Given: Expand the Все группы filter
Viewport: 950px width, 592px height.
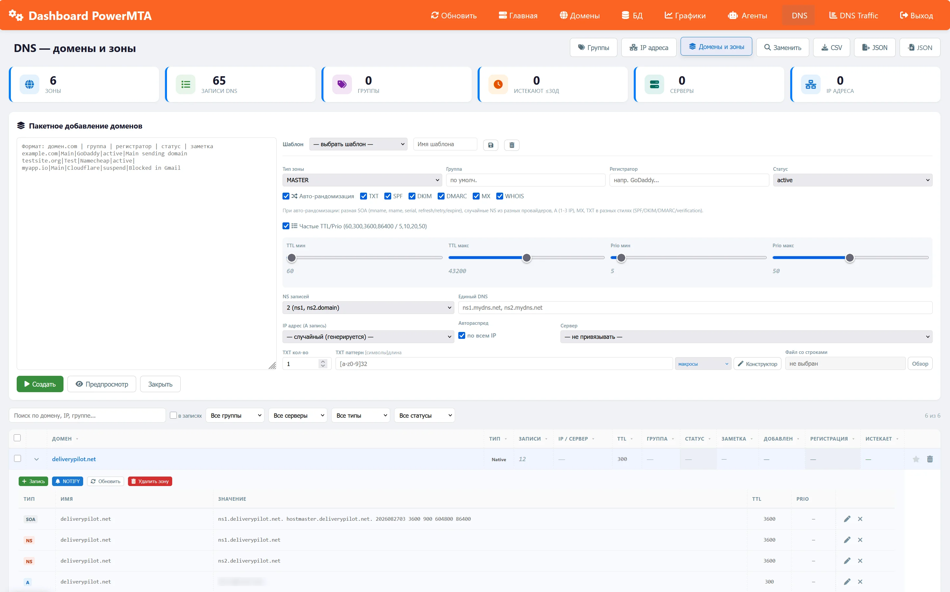Looking at the screenshot, I should (x=235, y=415).
